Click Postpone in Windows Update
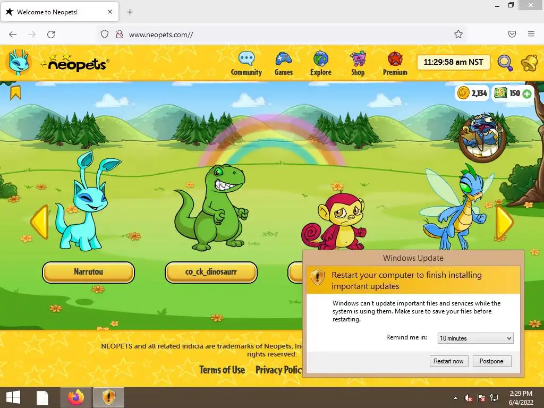Viewport: 544px width, 408px height. (491, 361)
